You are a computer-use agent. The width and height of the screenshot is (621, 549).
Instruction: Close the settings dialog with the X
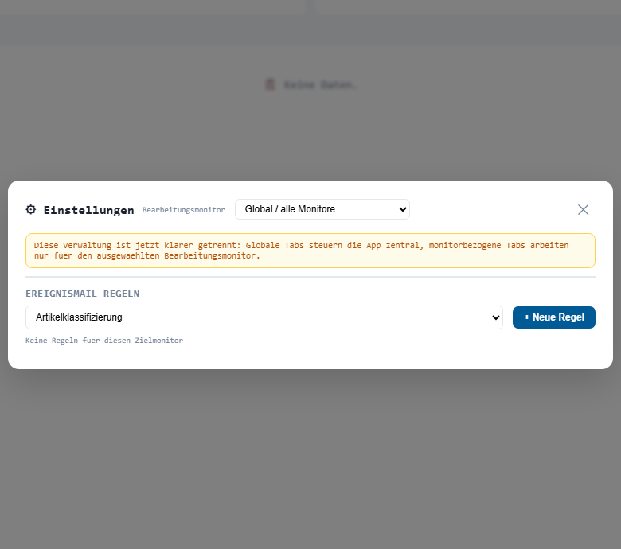[x=583, y=209]
